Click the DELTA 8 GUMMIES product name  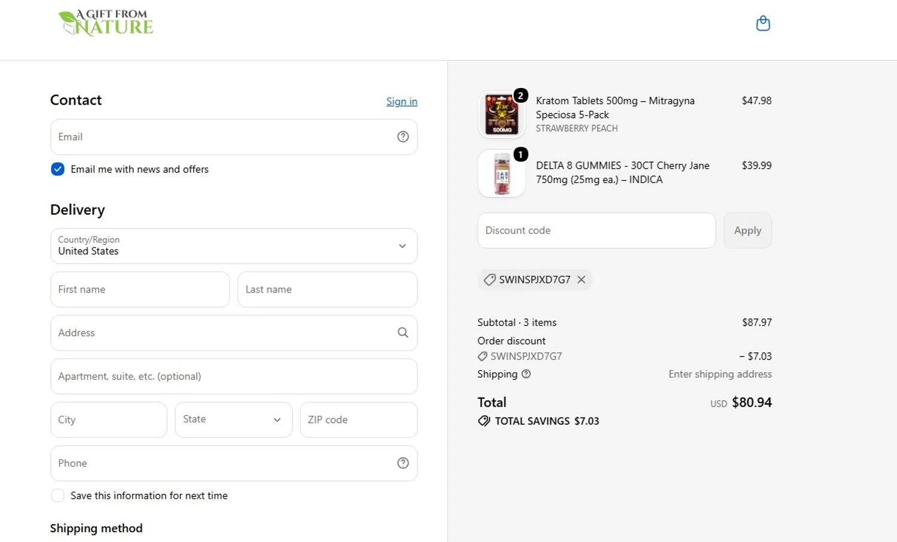[x=623, y=172]
